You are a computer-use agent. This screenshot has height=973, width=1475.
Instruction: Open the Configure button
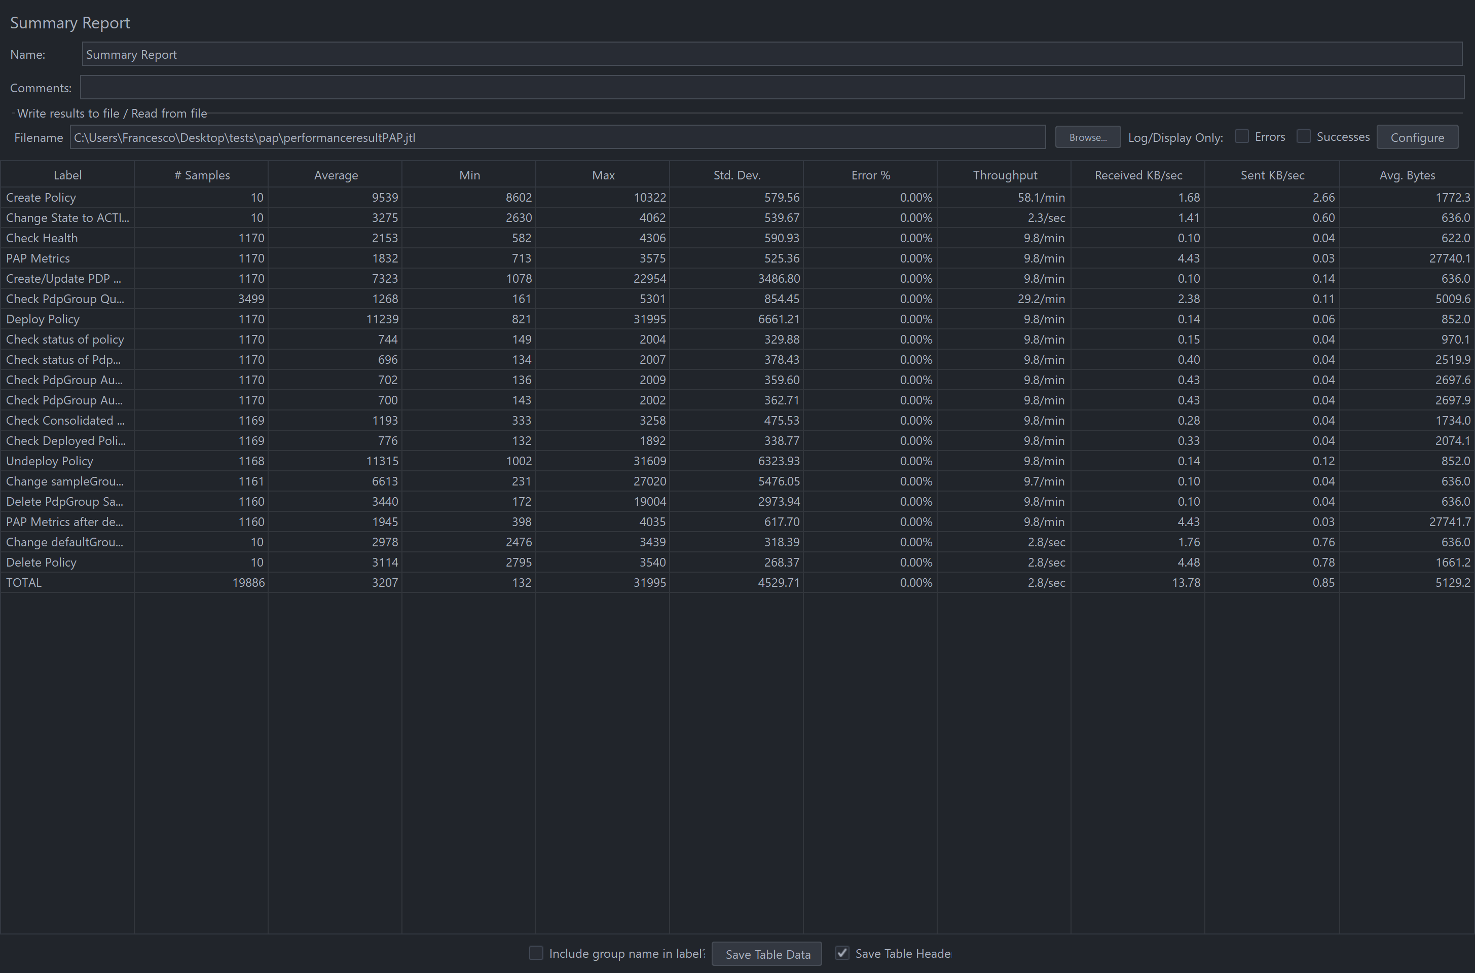coord(1417,137)
